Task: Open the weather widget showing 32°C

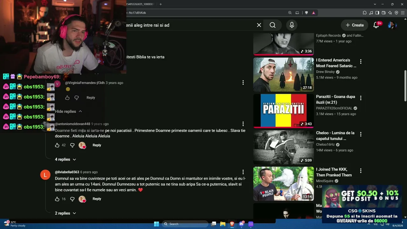Action: [14, 224]
